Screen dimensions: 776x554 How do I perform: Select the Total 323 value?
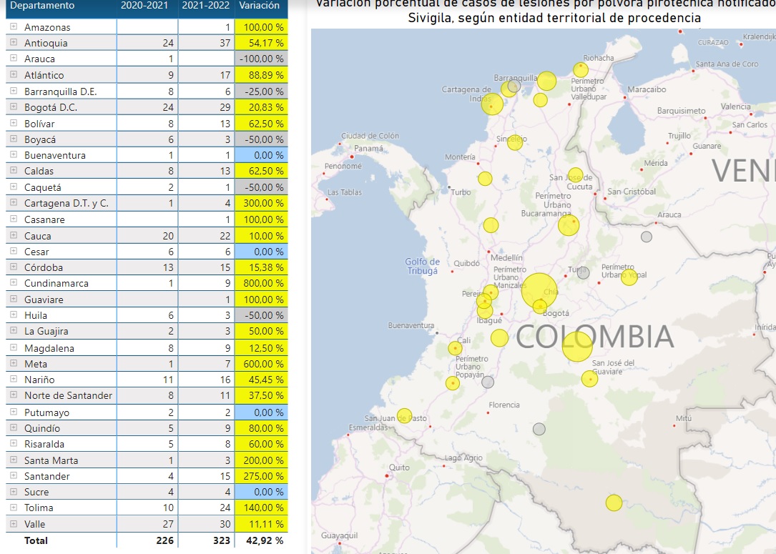(221, 540)
